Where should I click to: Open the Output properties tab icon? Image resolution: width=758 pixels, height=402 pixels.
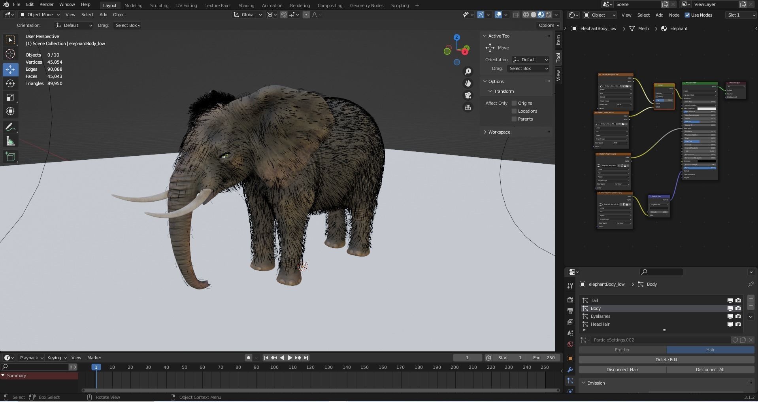[570, 311]
